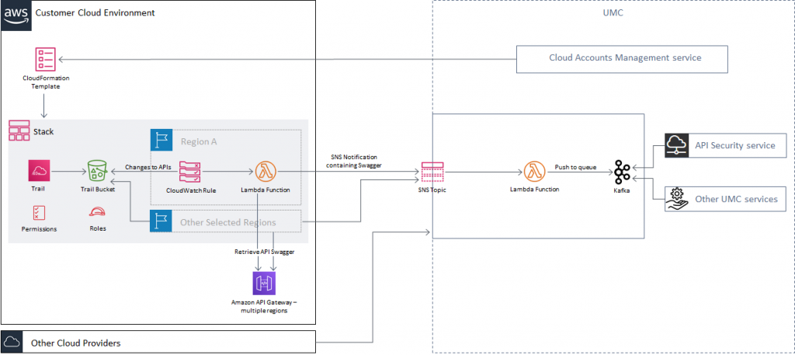Select the Amazon API Gateway icon
The width and height of the screenshot is (795, 355).
pos(265,283)
